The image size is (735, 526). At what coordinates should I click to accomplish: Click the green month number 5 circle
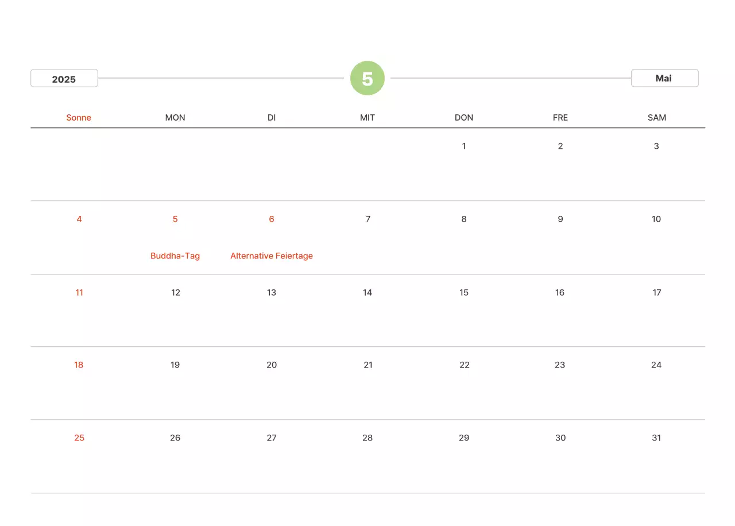tap(367, 78)
